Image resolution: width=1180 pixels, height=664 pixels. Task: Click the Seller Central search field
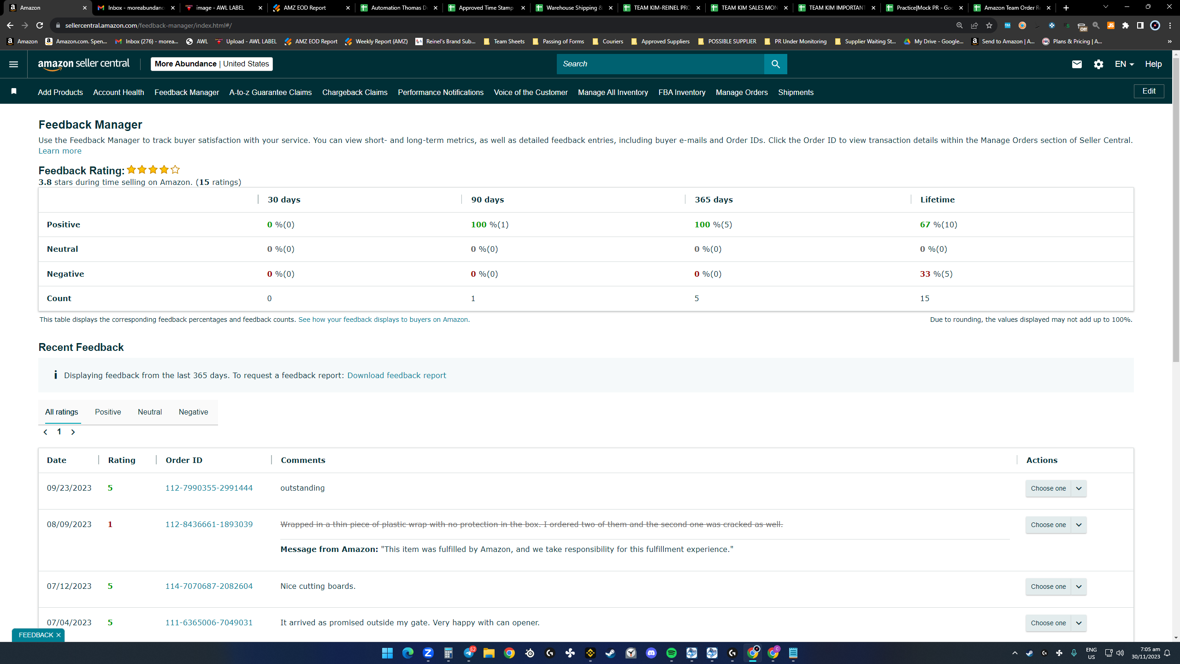660,64
